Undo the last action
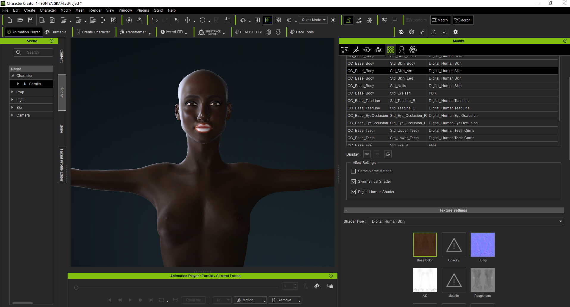This screenshot has height=307, width=570. (x=155, y=20)
